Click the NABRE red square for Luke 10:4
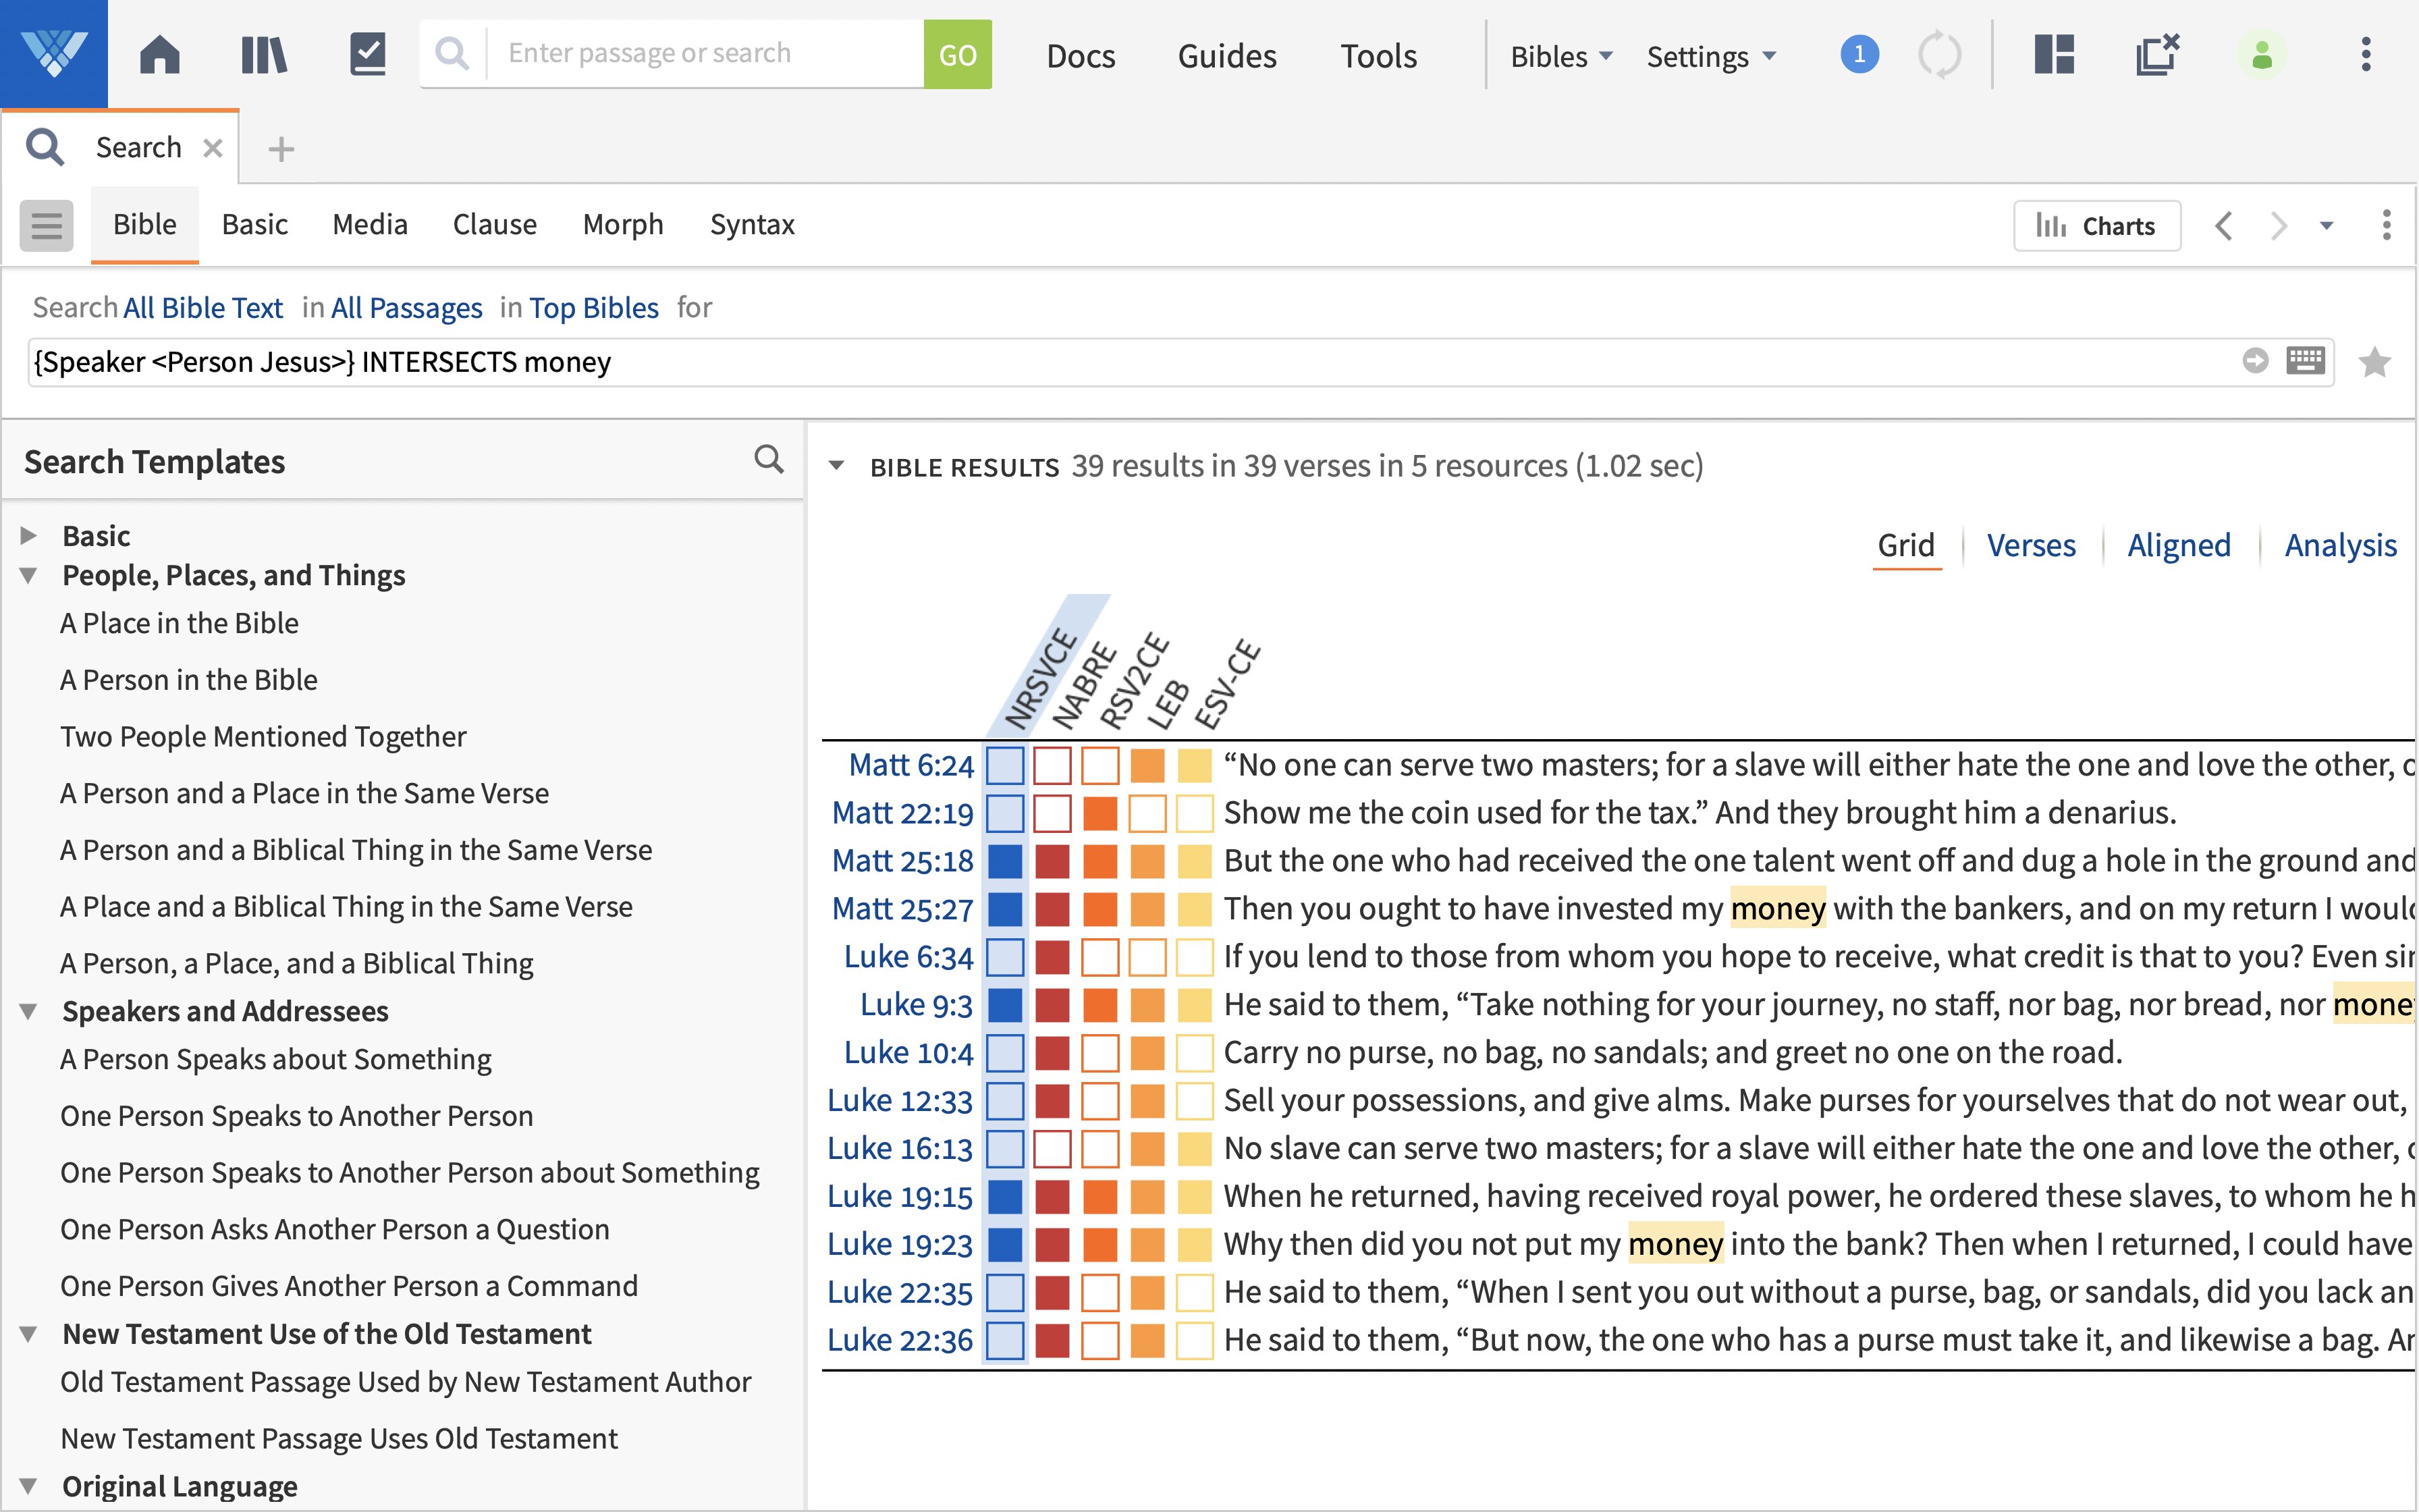 click(x=1052, y=1053)
